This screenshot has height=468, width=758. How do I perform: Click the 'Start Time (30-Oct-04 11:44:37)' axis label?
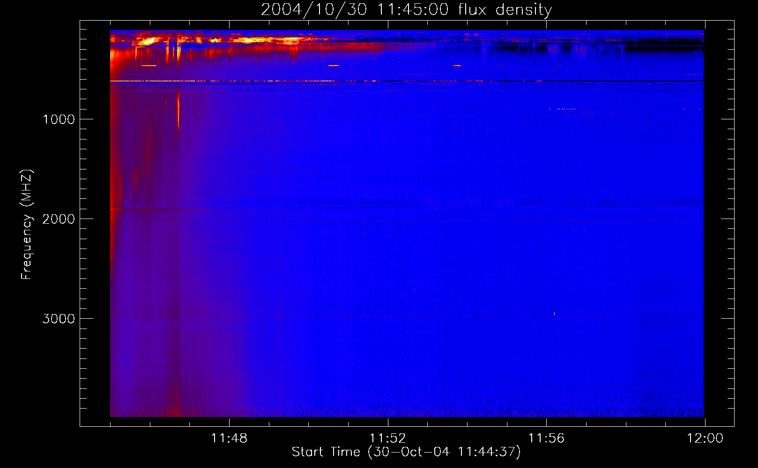406,452
